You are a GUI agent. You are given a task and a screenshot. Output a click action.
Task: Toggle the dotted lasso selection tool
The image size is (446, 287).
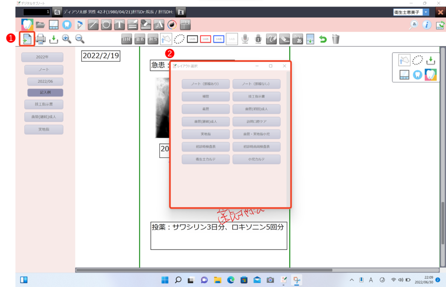pos(179,40)
